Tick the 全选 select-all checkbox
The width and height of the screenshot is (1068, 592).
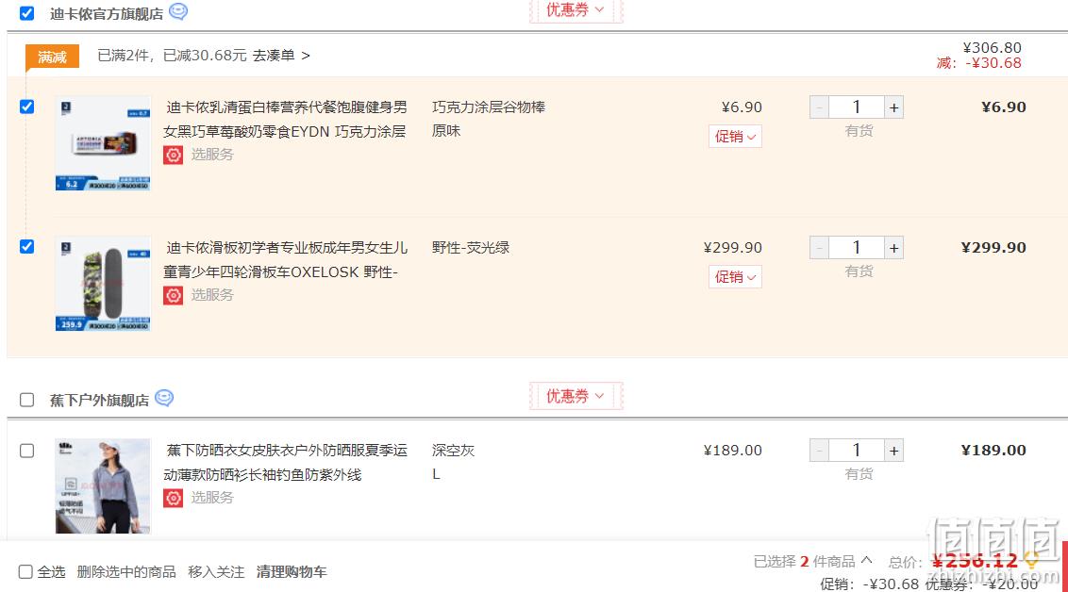(x=25, y=571)
